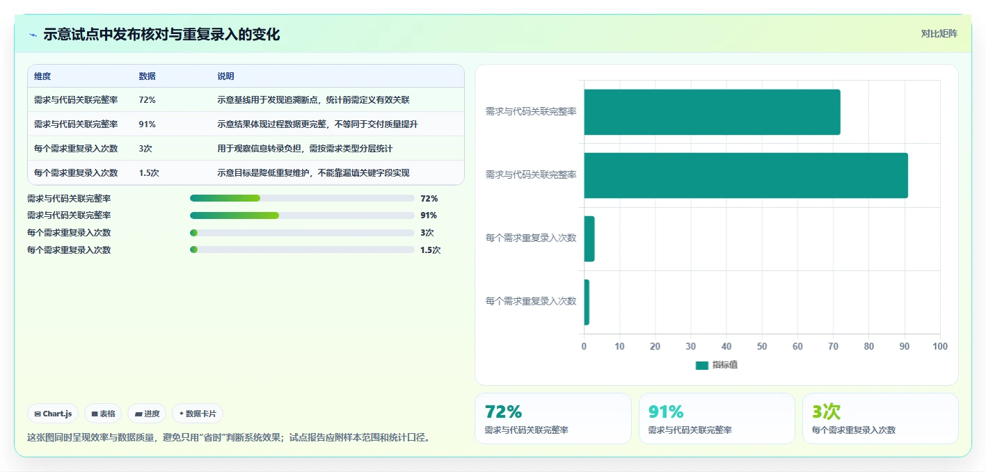
Task: Click the 72% value beside the first progress bar
Action: tap(429, 199)
